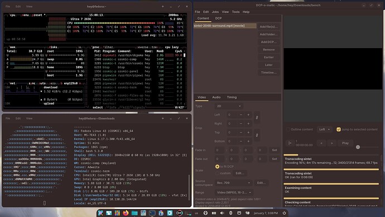Click Edit... next to custom scale
Viewport: 385px width, 217px height.
click(x=239, y=173)
